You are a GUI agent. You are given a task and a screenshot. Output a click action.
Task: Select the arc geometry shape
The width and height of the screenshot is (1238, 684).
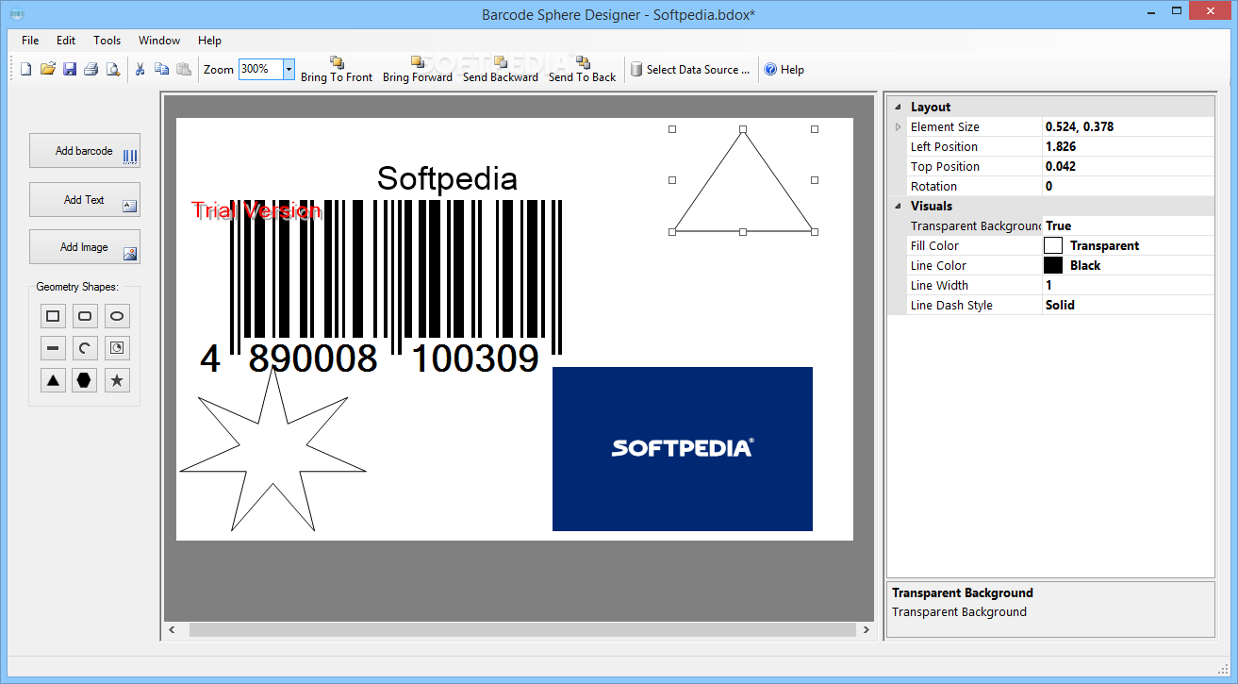pos(85,348)
